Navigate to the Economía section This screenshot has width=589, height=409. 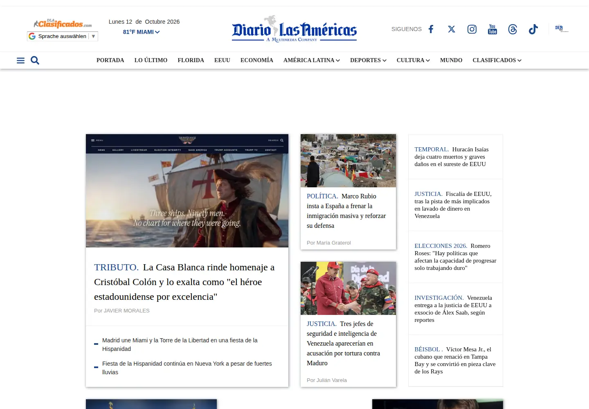pos(257,60)
